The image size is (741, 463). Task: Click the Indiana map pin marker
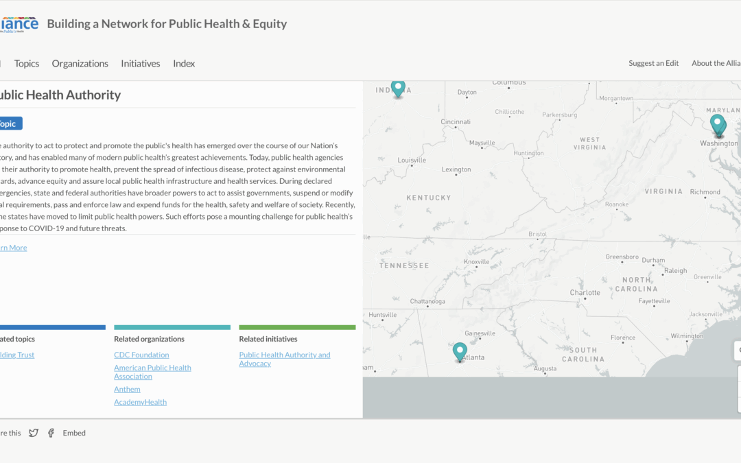[x=398, y=88]
